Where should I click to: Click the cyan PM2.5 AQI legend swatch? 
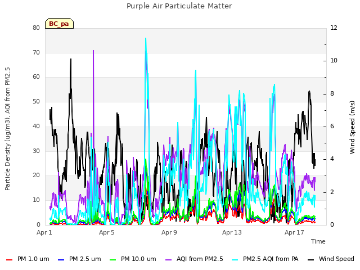[235, 260]
